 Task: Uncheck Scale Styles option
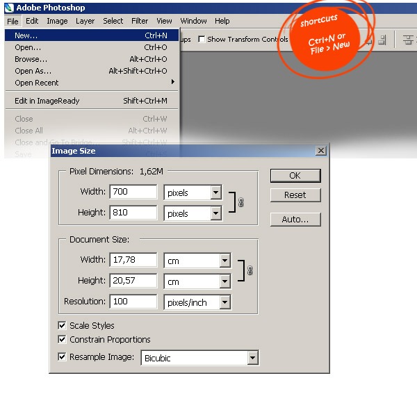(x=62, y=325)
